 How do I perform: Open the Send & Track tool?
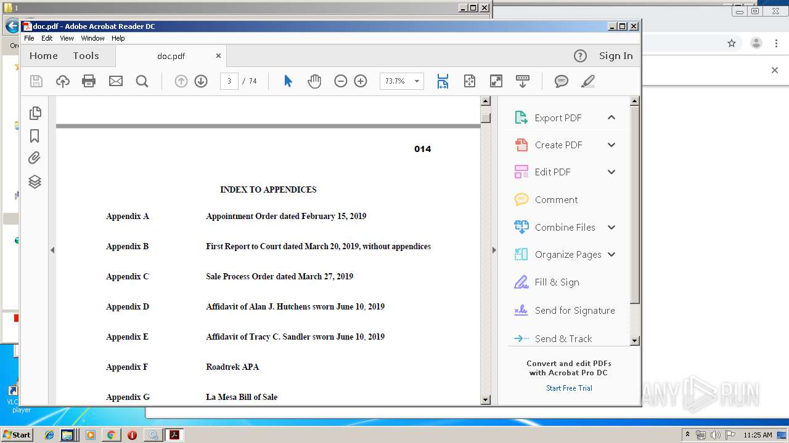[x=563, y=338]
